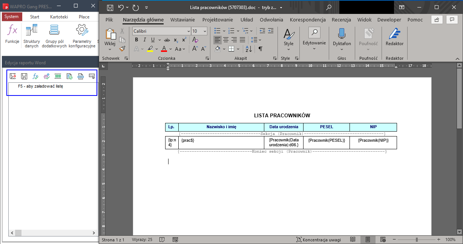This screenshot has height=244, width=463.
Task: Open the comments button at ribbon right
Action: (452, 20)
